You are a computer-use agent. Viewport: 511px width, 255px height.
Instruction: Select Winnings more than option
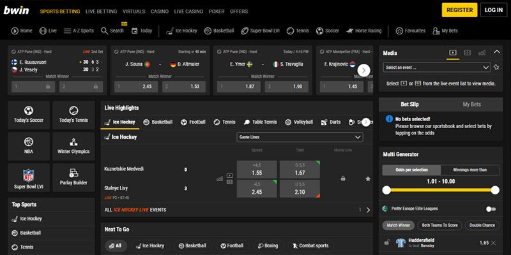pyautogui.click(x=470, y=170)
